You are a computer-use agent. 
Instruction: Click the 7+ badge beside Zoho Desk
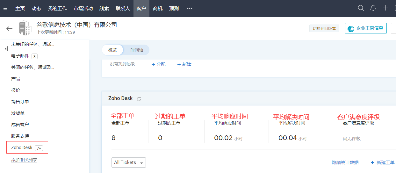point(39,148)
